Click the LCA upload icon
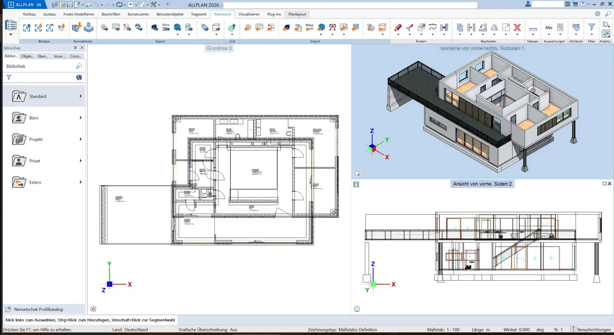614x335 pixels. 232,27
